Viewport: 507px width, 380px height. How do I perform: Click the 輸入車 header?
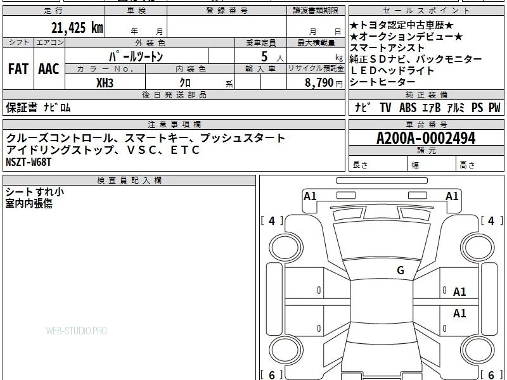click(260, 69)
